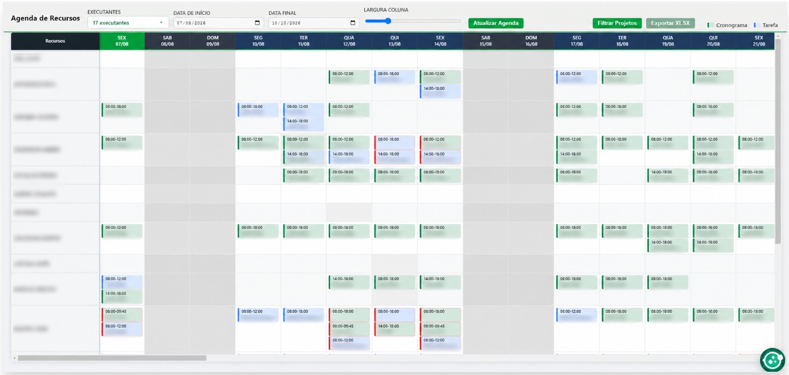
Task: Select the SEG 10/08 column header
Action: pyautogui.click(x=258, y=41)
